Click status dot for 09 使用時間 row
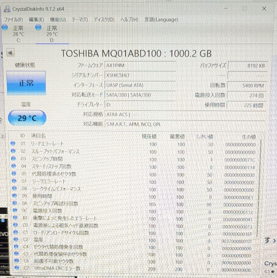The image size is (277, 278). [x=15, y=196]
